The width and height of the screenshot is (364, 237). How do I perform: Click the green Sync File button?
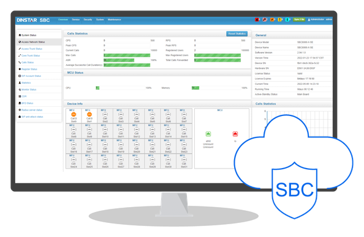299,20
